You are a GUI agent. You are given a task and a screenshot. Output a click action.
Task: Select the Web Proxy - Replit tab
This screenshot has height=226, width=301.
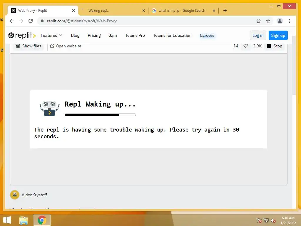[x=43, y=11]
